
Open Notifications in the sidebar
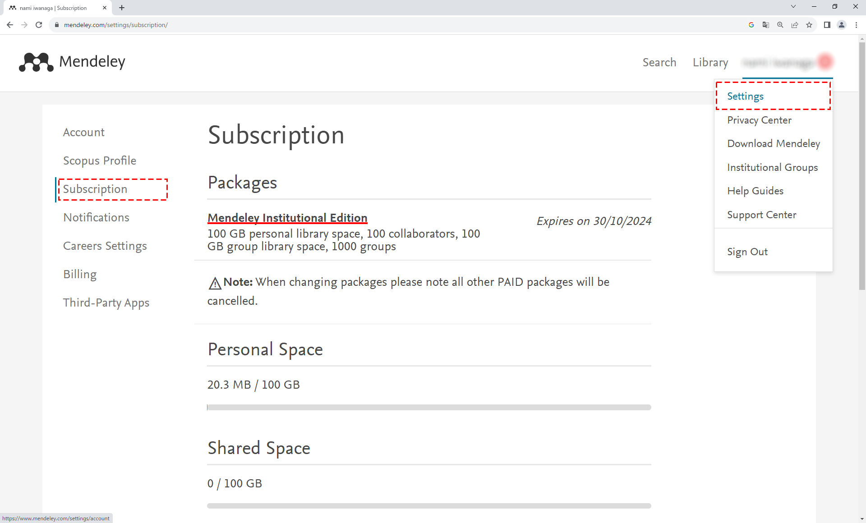tap(96, 217)
